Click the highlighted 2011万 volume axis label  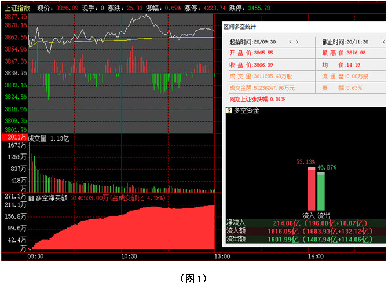(14, 137)
